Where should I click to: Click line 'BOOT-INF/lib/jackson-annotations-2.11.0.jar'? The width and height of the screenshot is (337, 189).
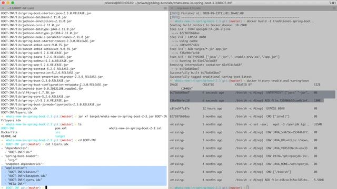[36, 21]
